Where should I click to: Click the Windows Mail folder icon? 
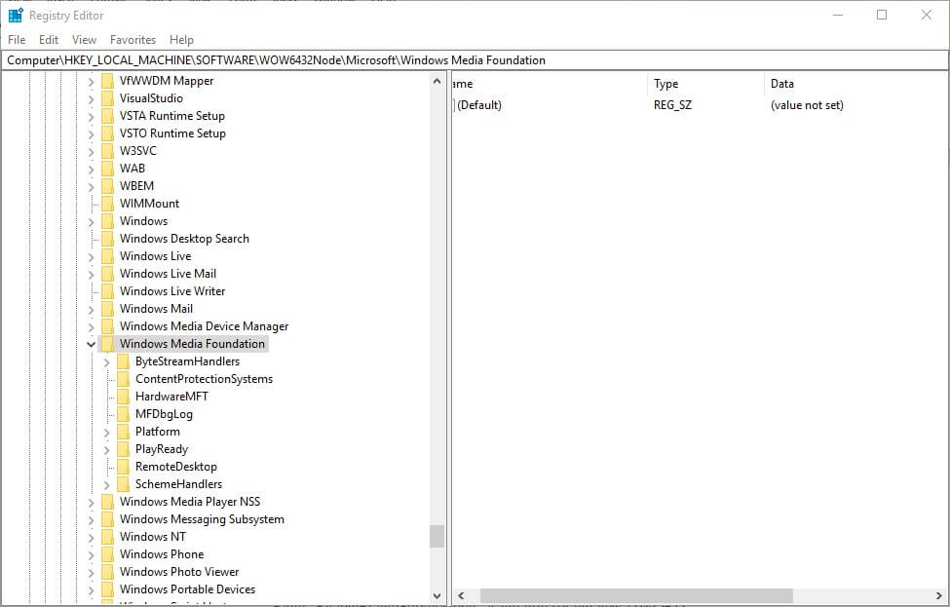(107, 308)
